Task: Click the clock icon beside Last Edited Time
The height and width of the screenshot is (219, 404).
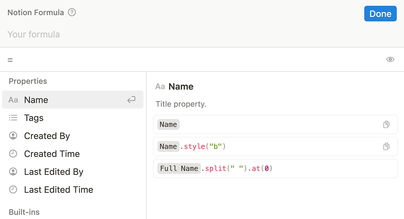Action: (x=13, y=190)
